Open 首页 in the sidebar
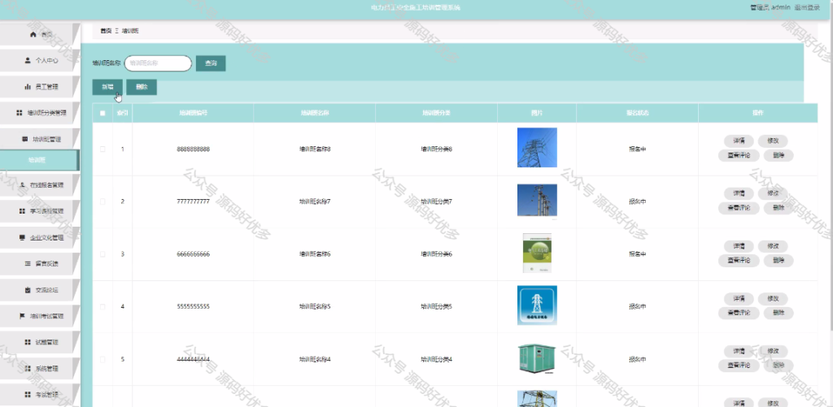 40,34
